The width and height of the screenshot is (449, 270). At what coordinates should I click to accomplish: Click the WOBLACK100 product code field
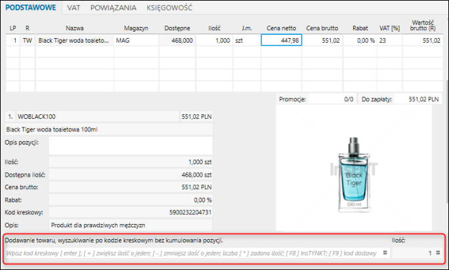click(x=98, y=117)
